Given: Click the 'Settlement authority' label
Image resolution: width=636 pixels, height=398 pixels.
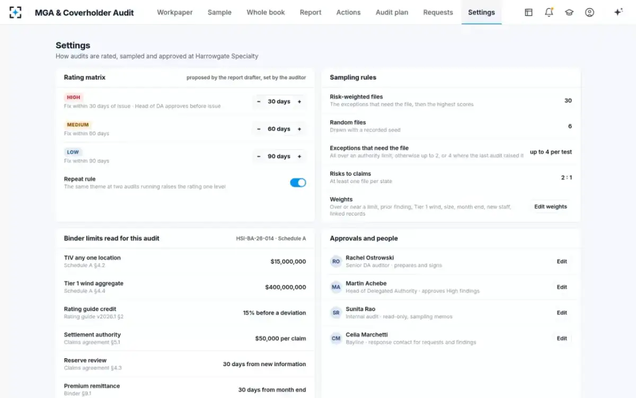Looking at the screenshot, I should [x=92, y=335].
